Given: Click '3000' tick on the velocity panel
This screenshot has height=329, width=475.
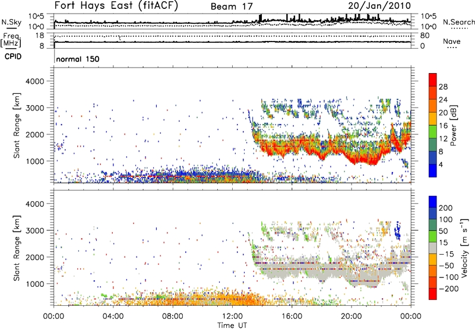Looking at the screenshot, I should tap(34, 230).
